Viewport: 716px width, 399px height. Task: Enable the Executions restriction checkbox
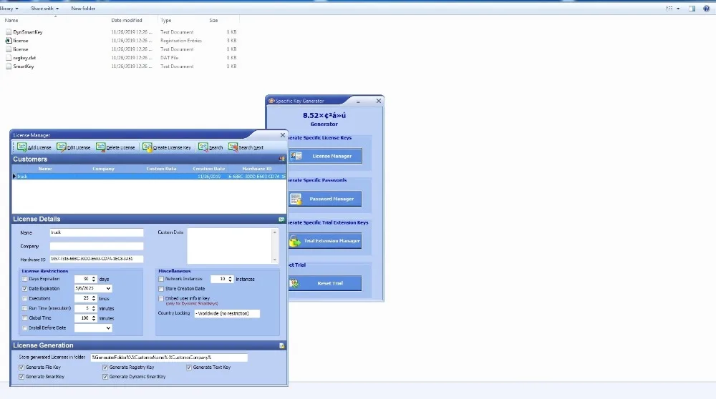click(25, 299)
